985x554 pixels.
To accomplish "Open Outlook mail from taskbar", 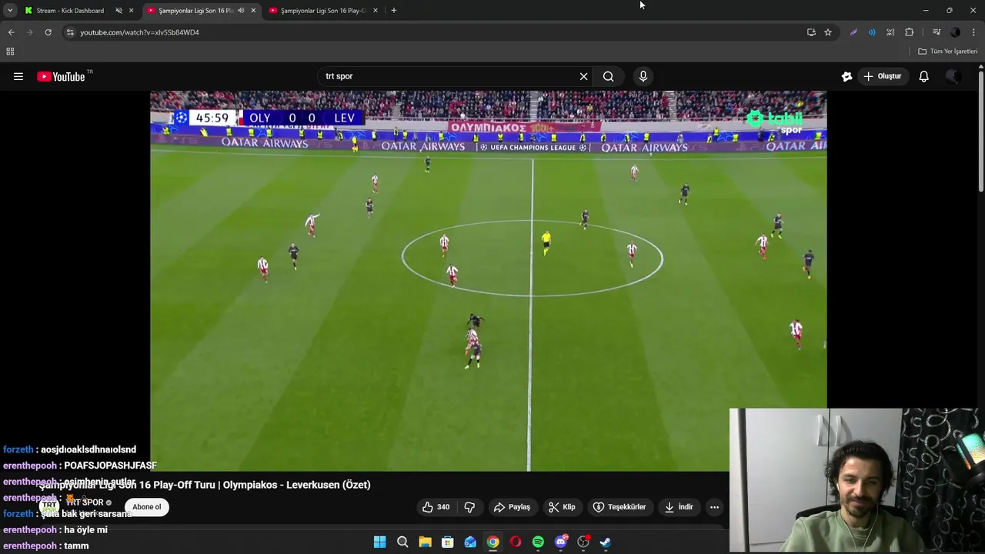I will click(x=470, y=542).
